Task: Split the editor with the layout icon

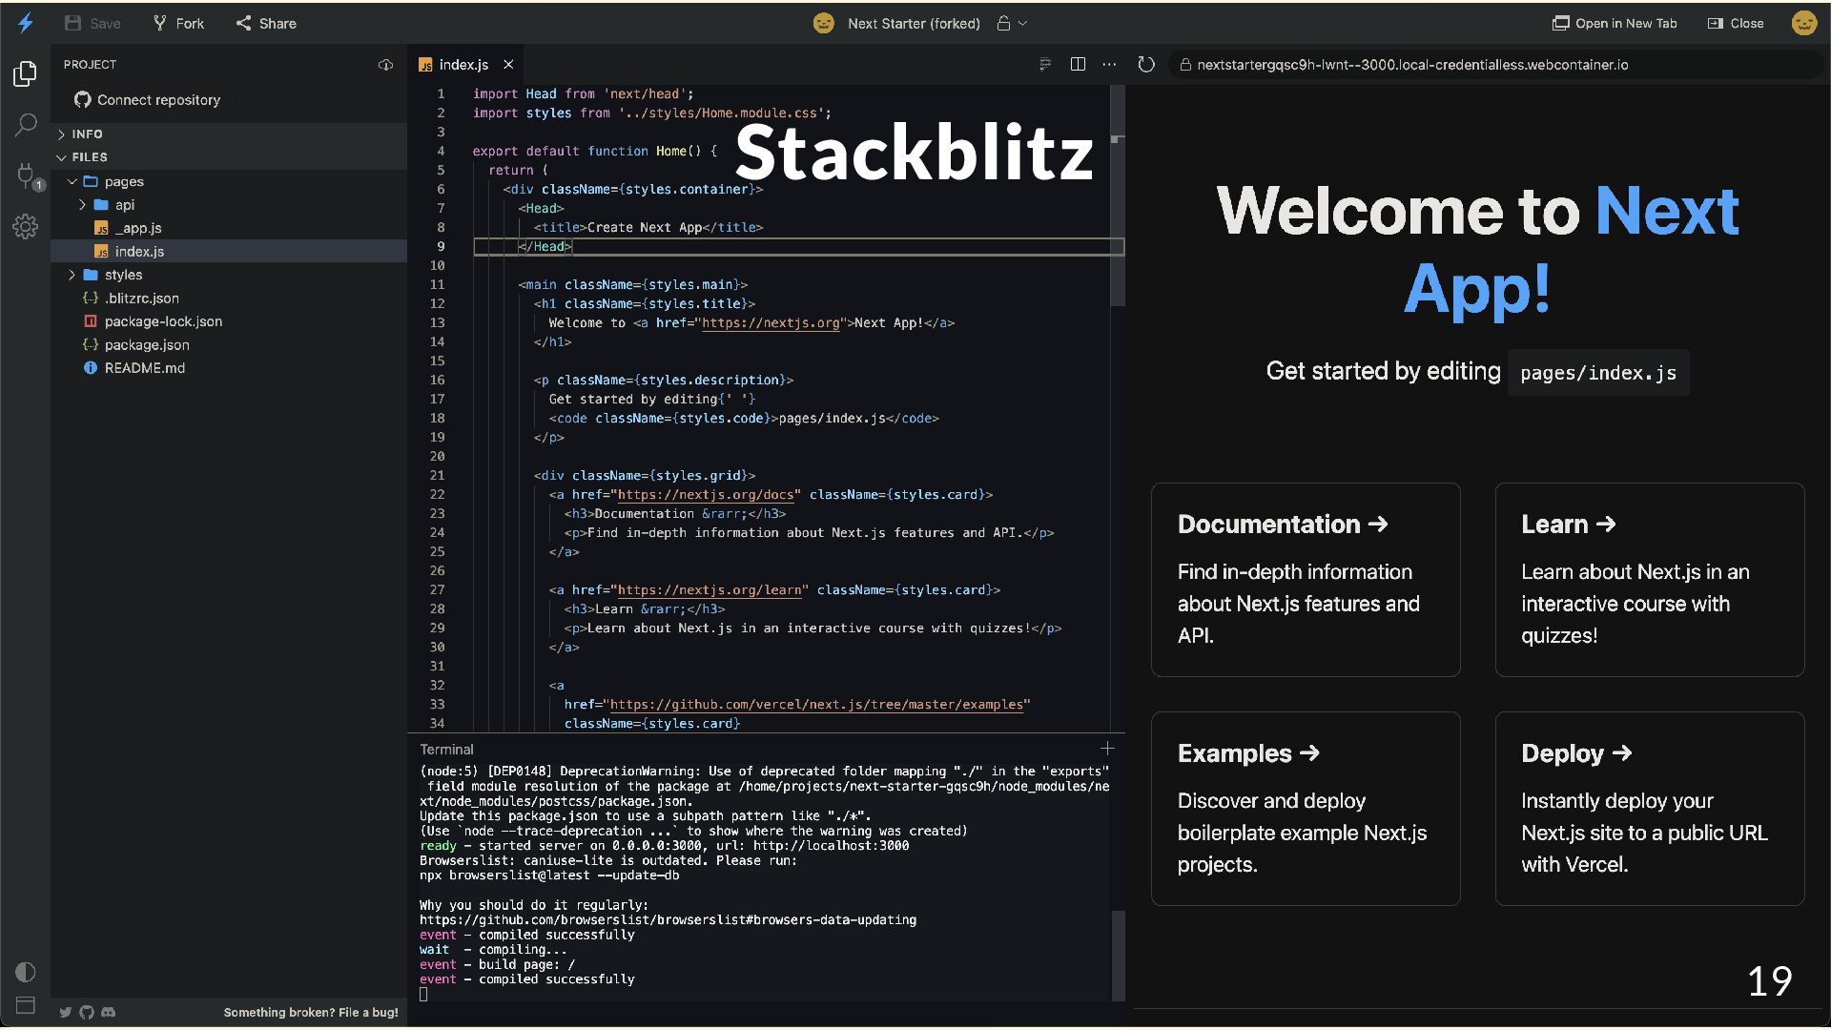Action: pos(1078,65)
